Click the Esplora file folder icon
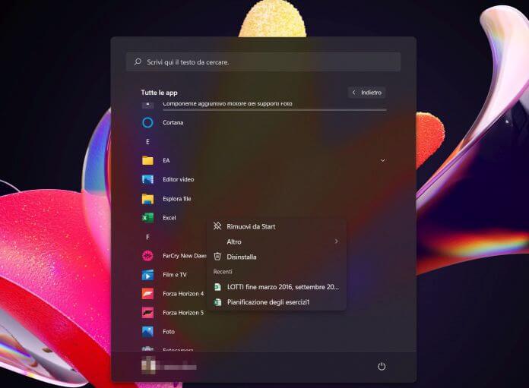The height and width of the screenshot is (388, 529). (147, 198)
